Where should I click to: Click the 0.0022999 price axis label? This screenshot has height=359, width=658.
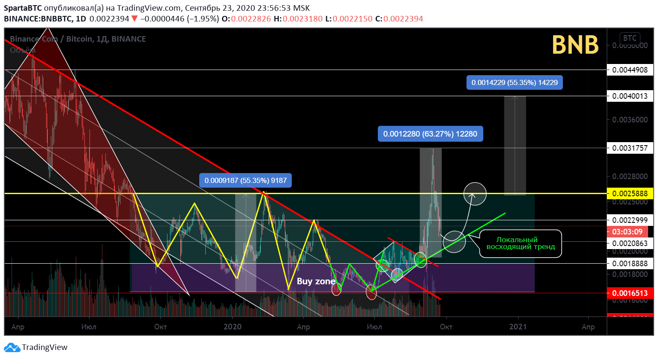click(630, 220)
